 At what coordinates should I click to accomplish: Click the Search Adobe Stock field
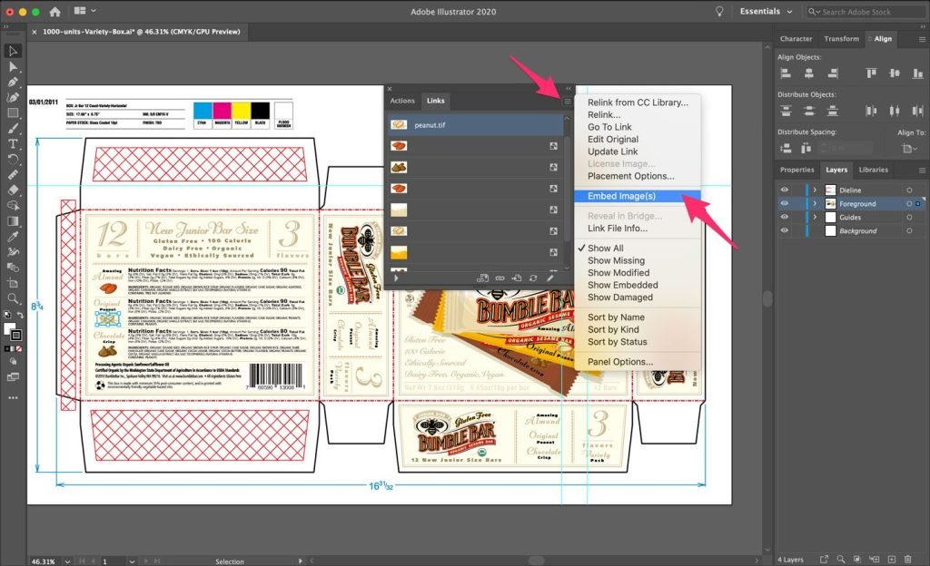866,11
